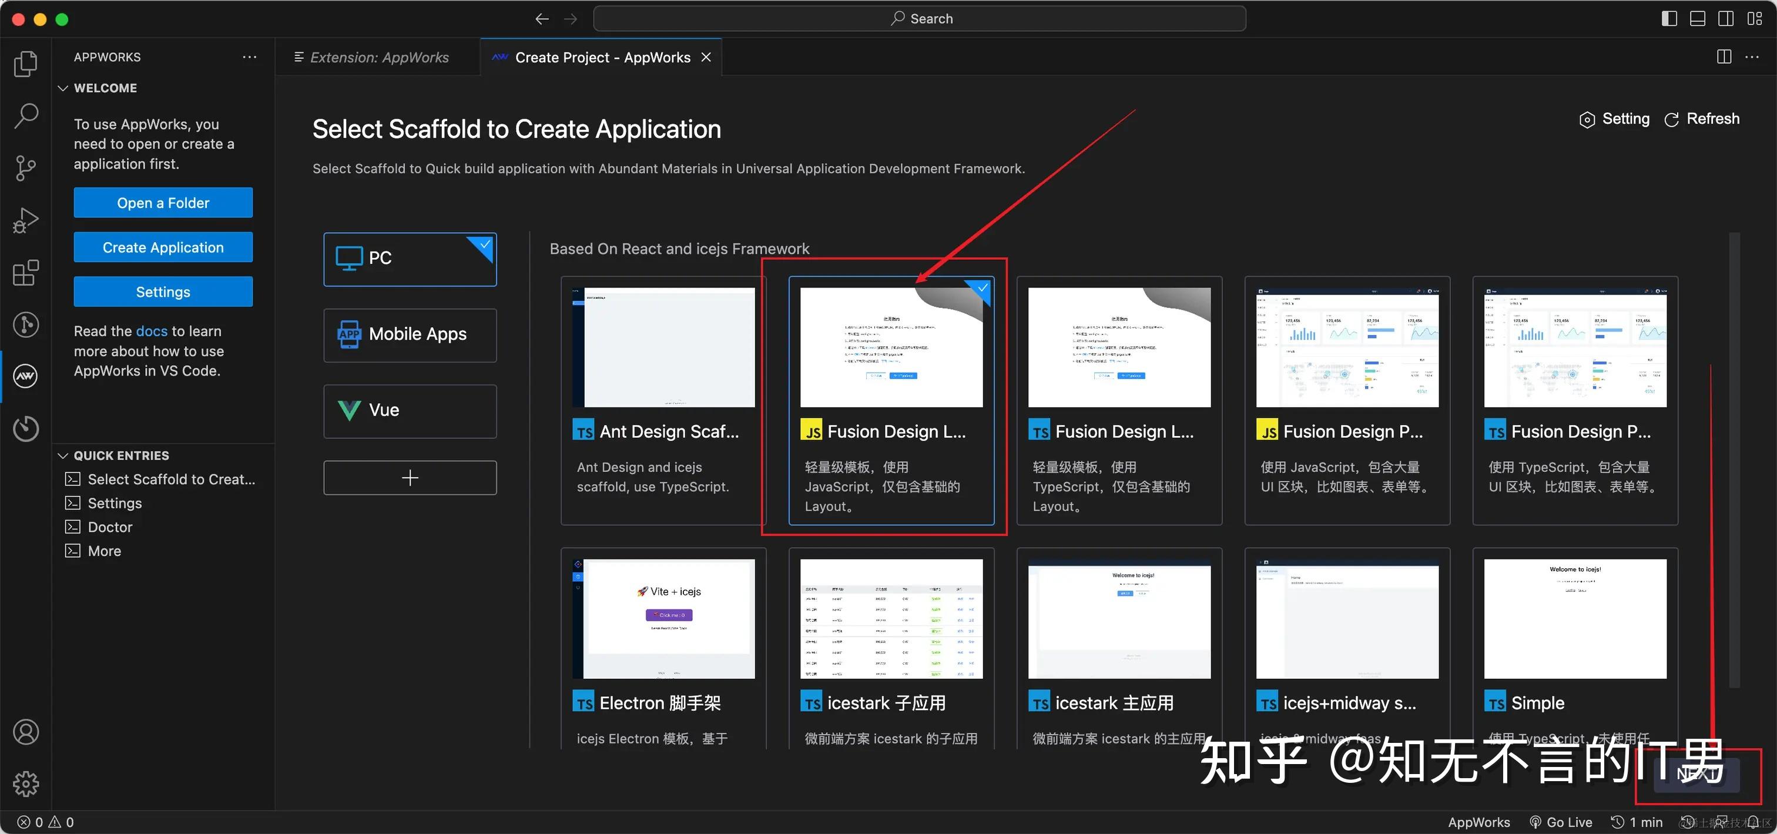
Task: Open the Explorer view in activity bar
Action: (25, 63)
